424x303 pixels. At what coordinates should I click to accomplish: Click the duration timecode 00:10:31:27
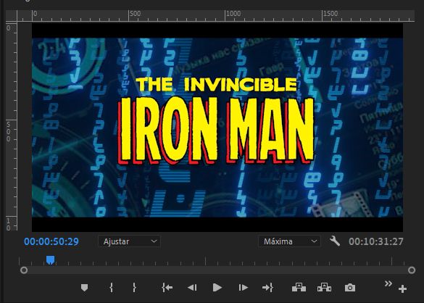376,241
